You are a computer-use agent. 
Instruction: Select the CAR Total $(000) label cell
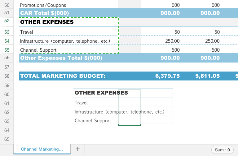[x=45, y=13]
